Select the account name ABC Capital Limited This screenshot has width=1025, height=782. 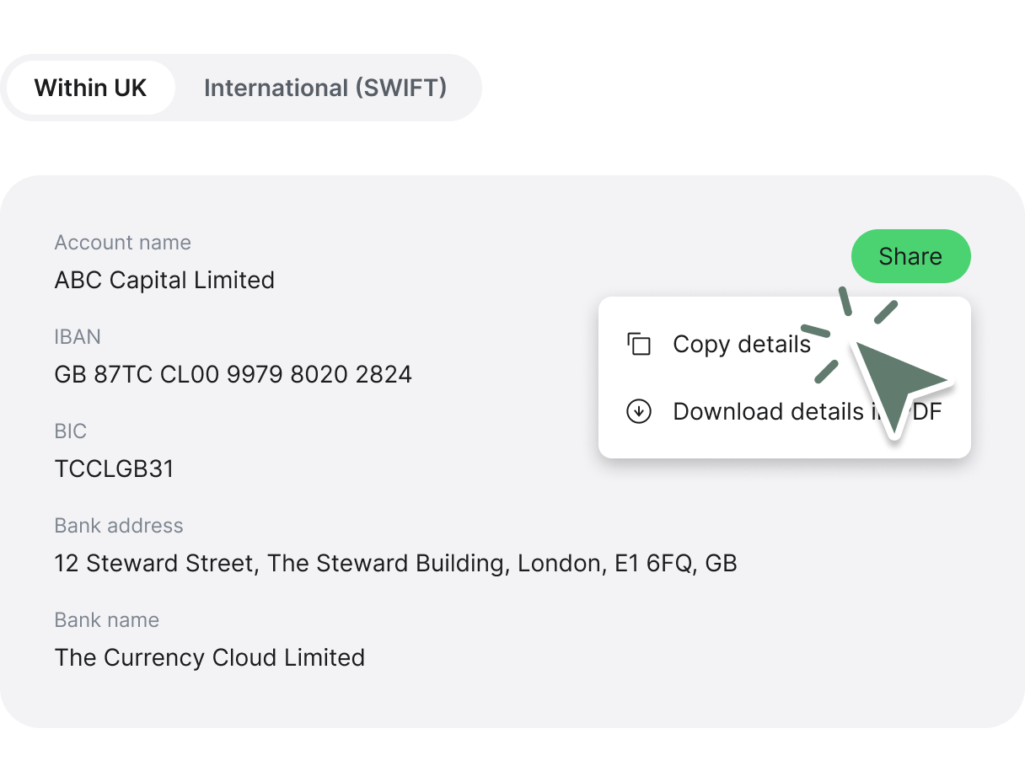click(164, 280)
